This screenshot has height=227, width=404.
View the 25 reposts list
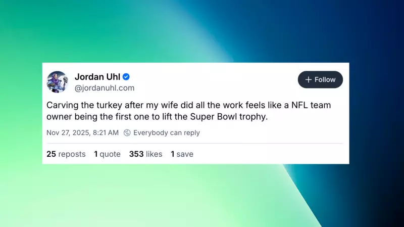click(x=66, y=154)
